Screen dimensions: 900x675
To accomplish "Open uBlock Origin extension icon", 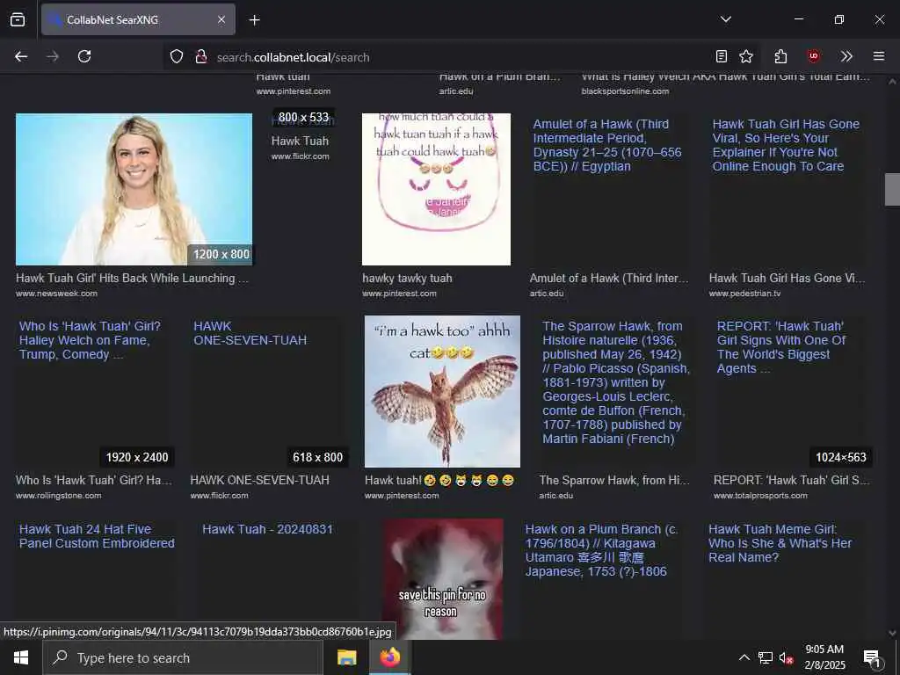I will point(813,56).
